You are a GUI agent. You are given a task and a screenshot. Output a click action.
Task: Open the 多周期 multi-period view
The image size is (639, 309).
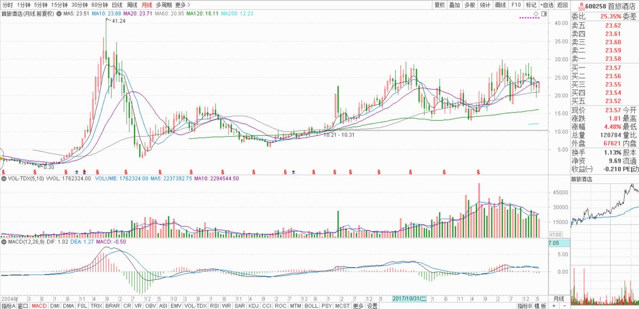tap(163, 4)
